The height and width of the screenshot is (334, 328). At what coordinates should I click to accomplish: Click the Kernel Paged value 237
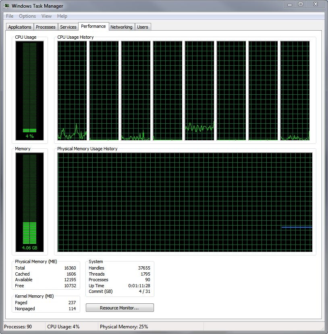(x=72, y=303)
